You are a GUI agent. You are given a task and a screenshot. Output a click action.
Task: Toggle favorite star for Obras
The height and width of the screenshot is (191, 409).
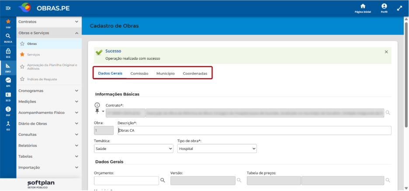[22, 44]
